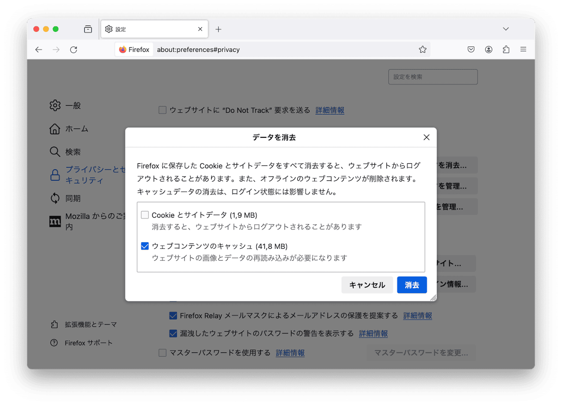Screen dimensions: 562x405
Task: Open the hamburger application menu
Action: tap(523, 49)
